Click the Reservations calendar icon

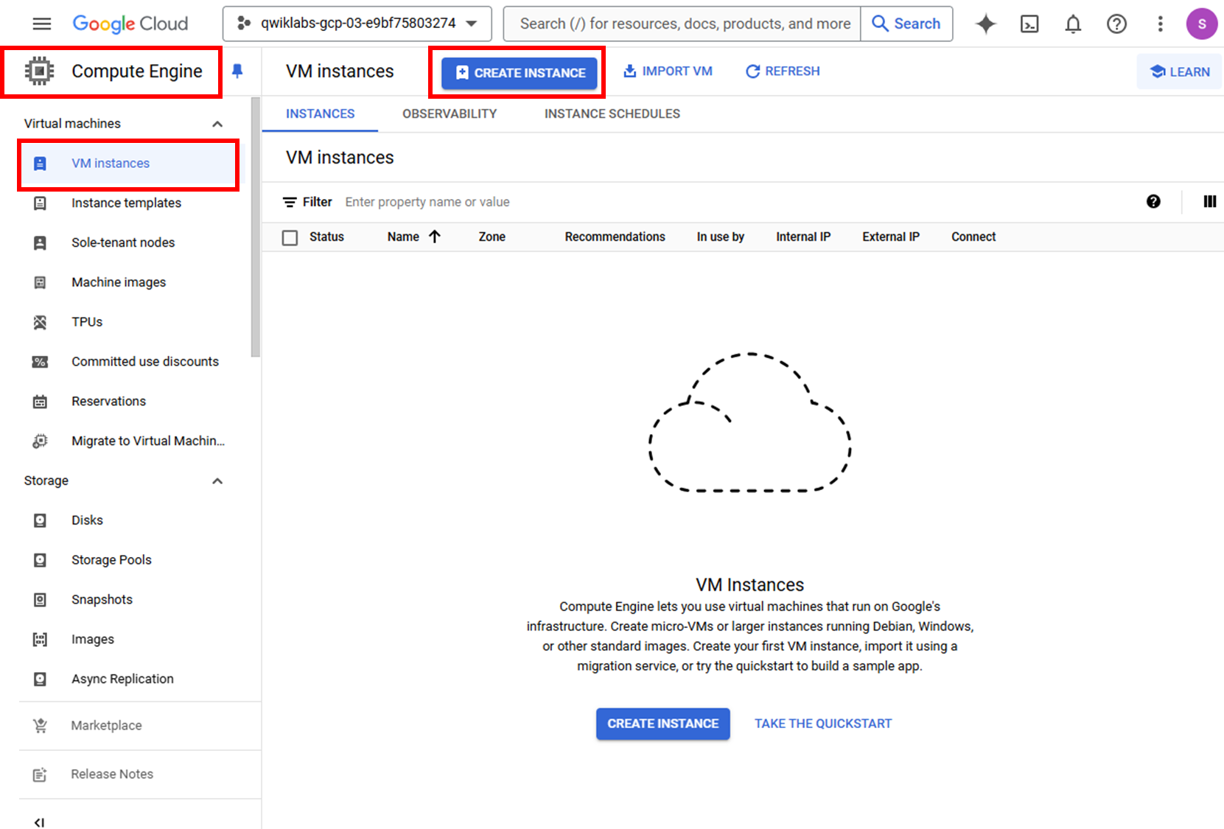point(40,402)
